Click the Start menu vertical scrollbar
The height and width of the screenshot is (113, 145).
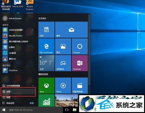point(89,50)
